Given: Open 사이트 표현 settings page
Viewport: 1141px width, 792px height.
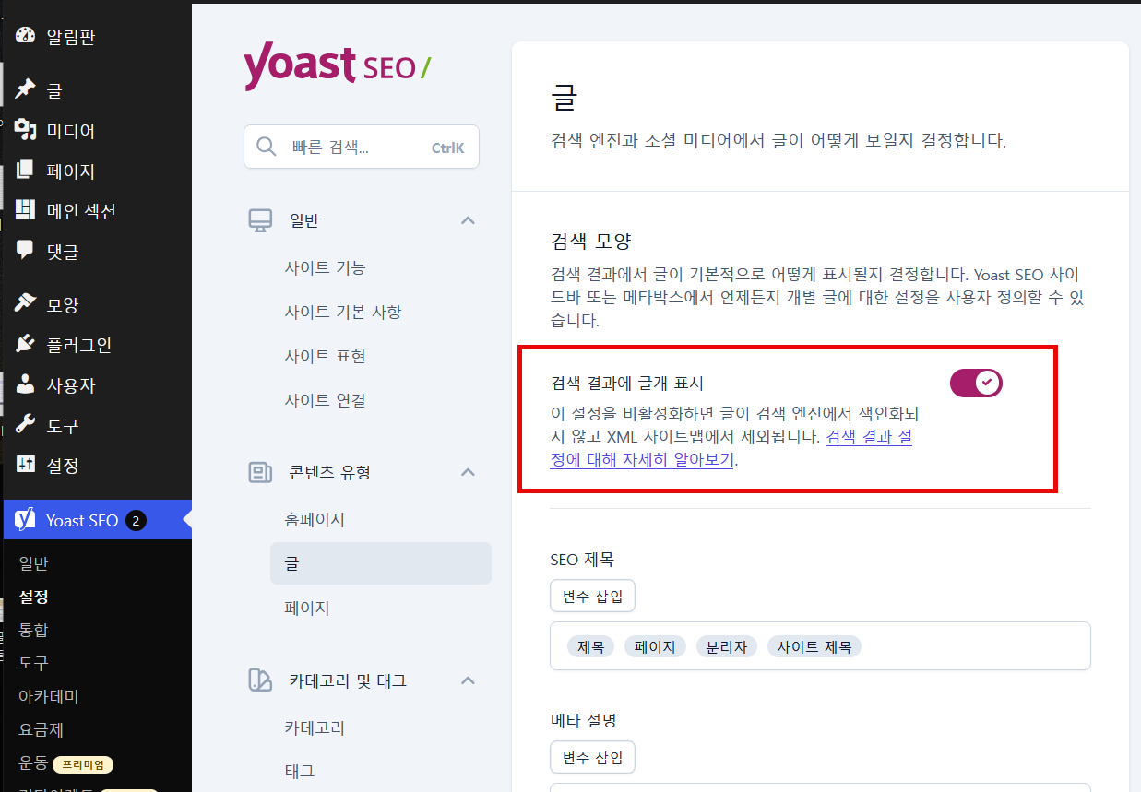Looking at the screenshot, I should point(325,356).
